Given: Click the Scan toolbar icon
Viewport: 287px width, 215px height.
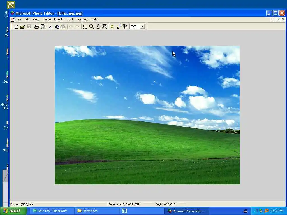Looking at the screenshot, I should 43,27.
